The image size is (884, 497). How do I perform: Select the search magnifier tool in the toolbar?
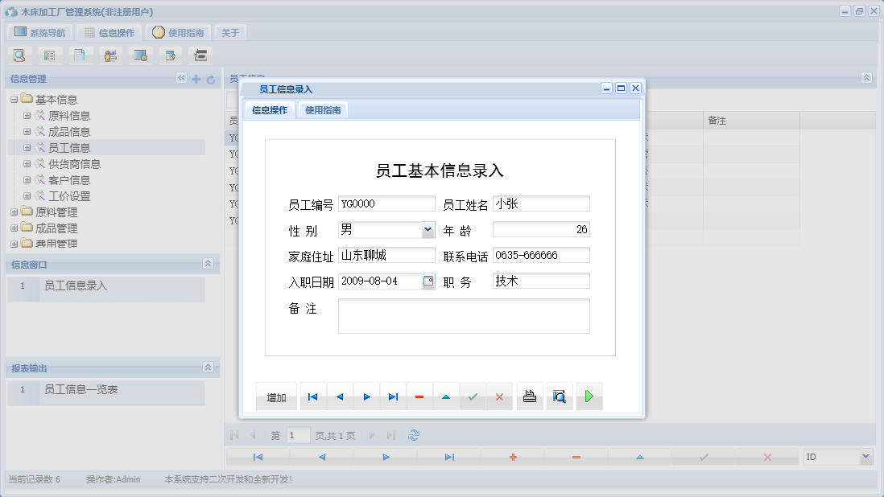tap(19, 55)
